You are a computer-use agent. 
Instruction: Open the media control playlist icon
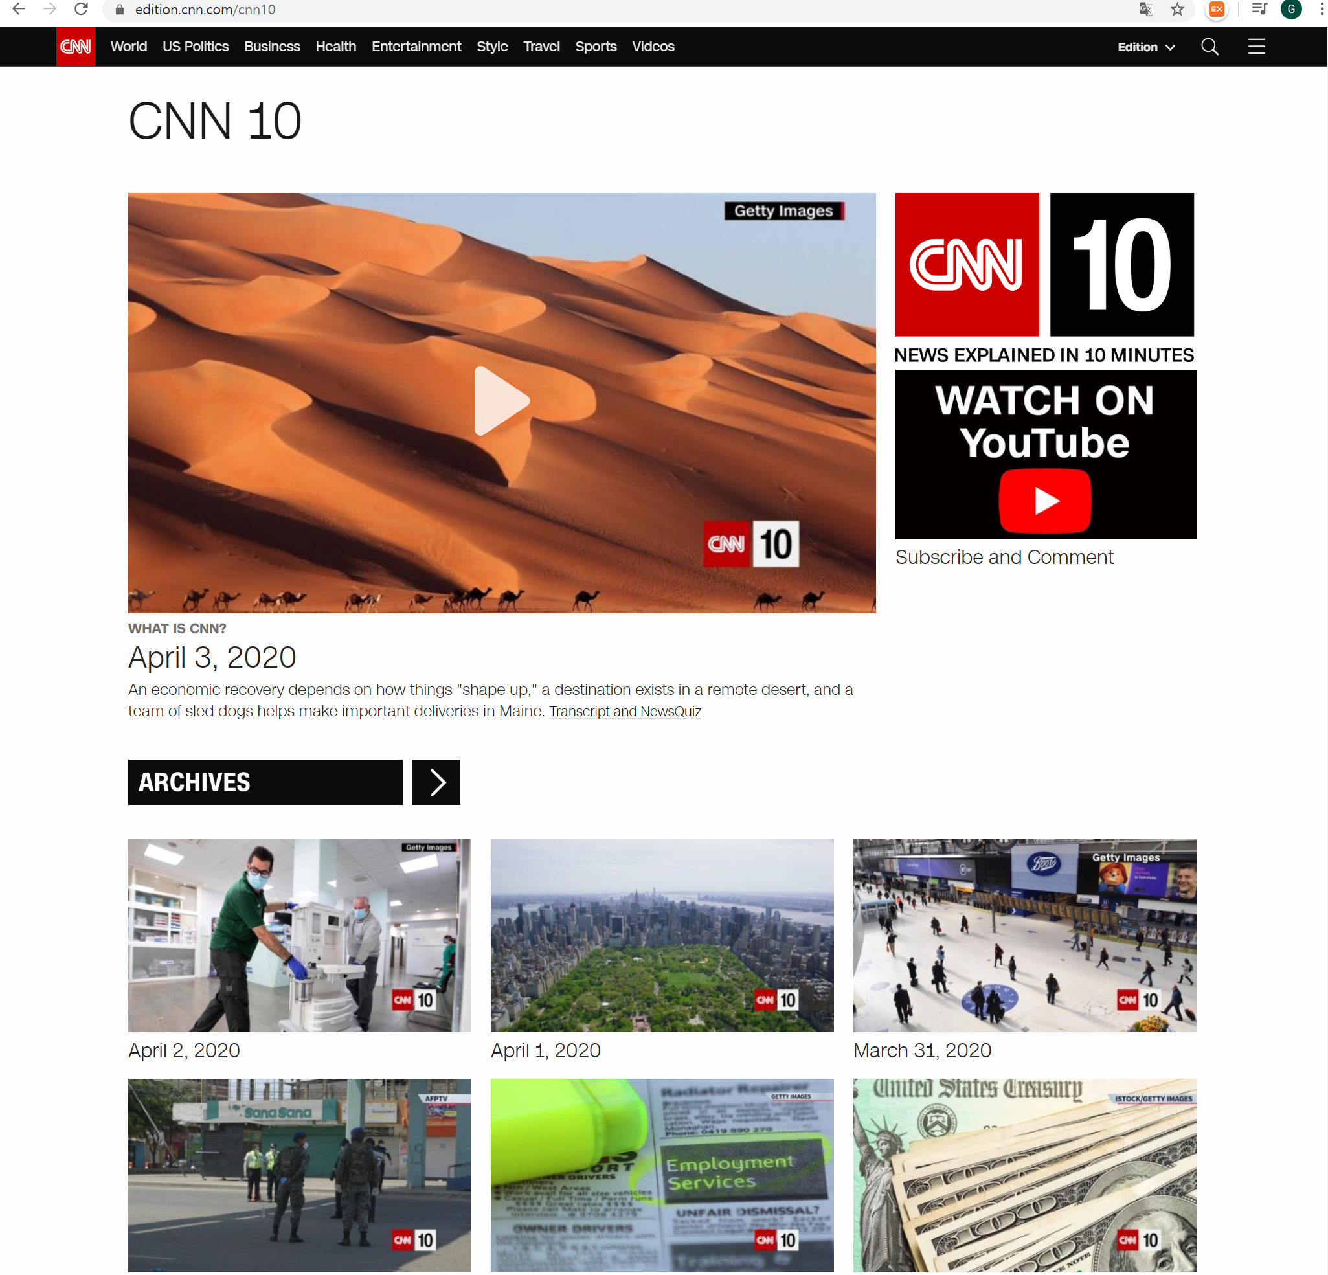(x=1259, y=10)
